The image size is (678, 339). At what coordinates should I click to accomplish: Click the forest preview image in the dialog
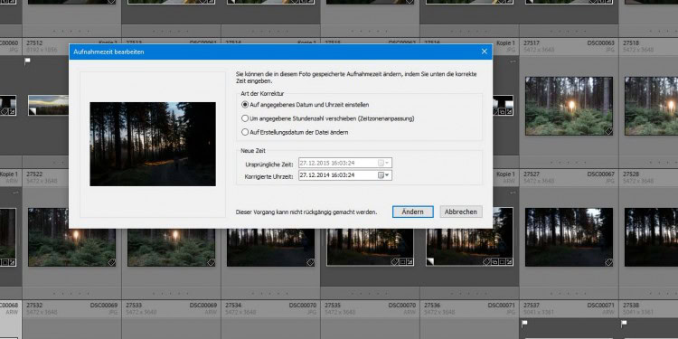153,144
